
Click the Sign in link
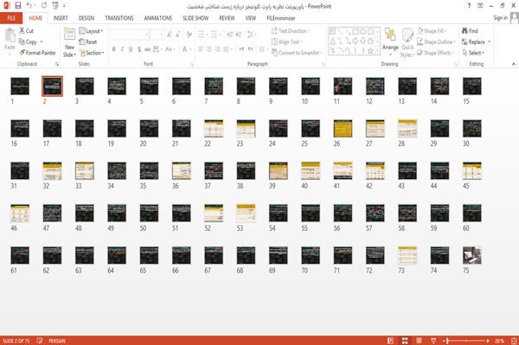[500, 18]
